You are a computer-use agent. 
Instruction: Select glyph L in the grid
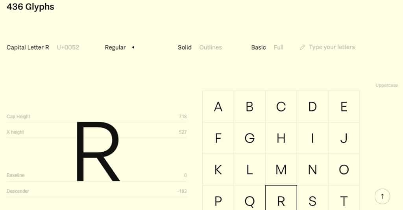(x=250, y=169)
